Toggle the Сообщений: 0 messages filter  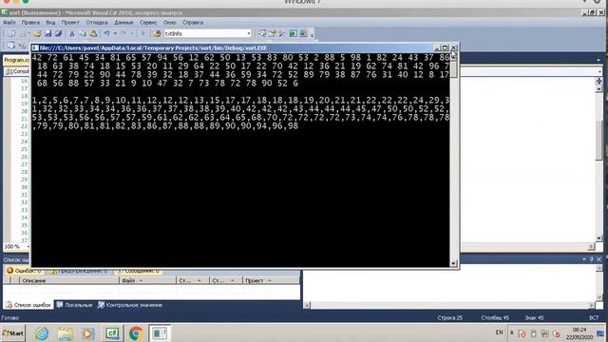(x=138, y=271)
